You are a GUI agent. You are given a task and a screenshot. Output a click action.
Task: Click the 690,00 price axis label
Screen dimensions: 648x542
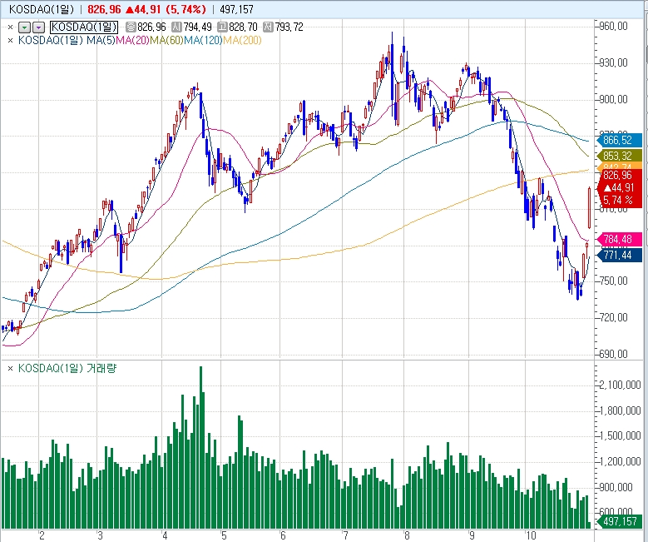(x=614, y=354)
